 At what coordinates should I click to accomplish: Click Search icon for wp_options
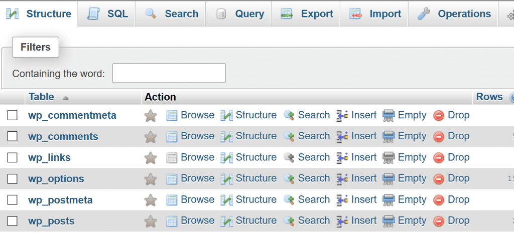(x=289, y=179)
